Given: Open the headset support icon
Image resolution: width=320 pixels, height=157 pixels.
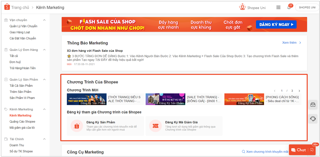Looking at the screenshot, I should pyautogui.click(x=313, y=119).
